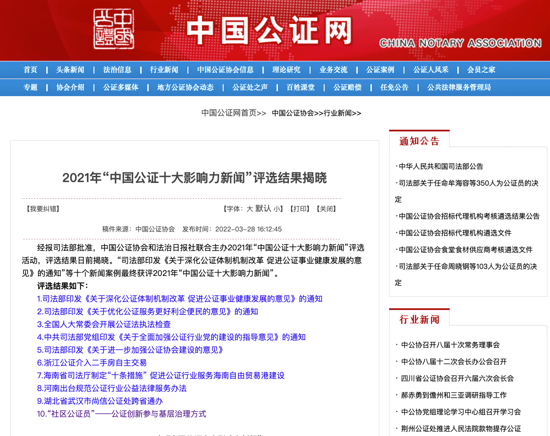Image resolution: width=550 pixels, height=436 pixels.
Task: Select 行业新闻 in the top navigation
Action: point(164,70)
